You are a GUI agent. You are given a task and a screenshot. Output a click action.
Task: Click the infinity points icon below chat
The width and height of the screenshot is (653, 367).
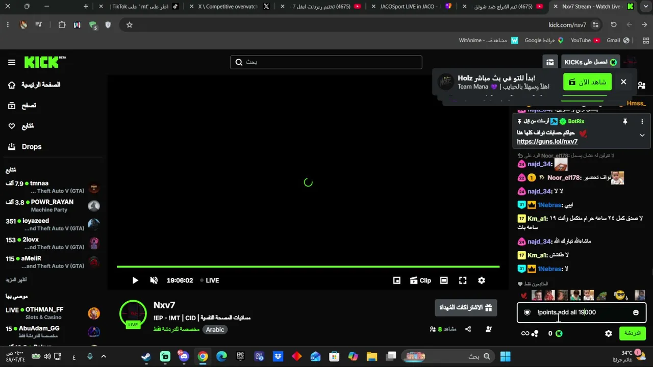pyautogui.click(x=525, y=333)
